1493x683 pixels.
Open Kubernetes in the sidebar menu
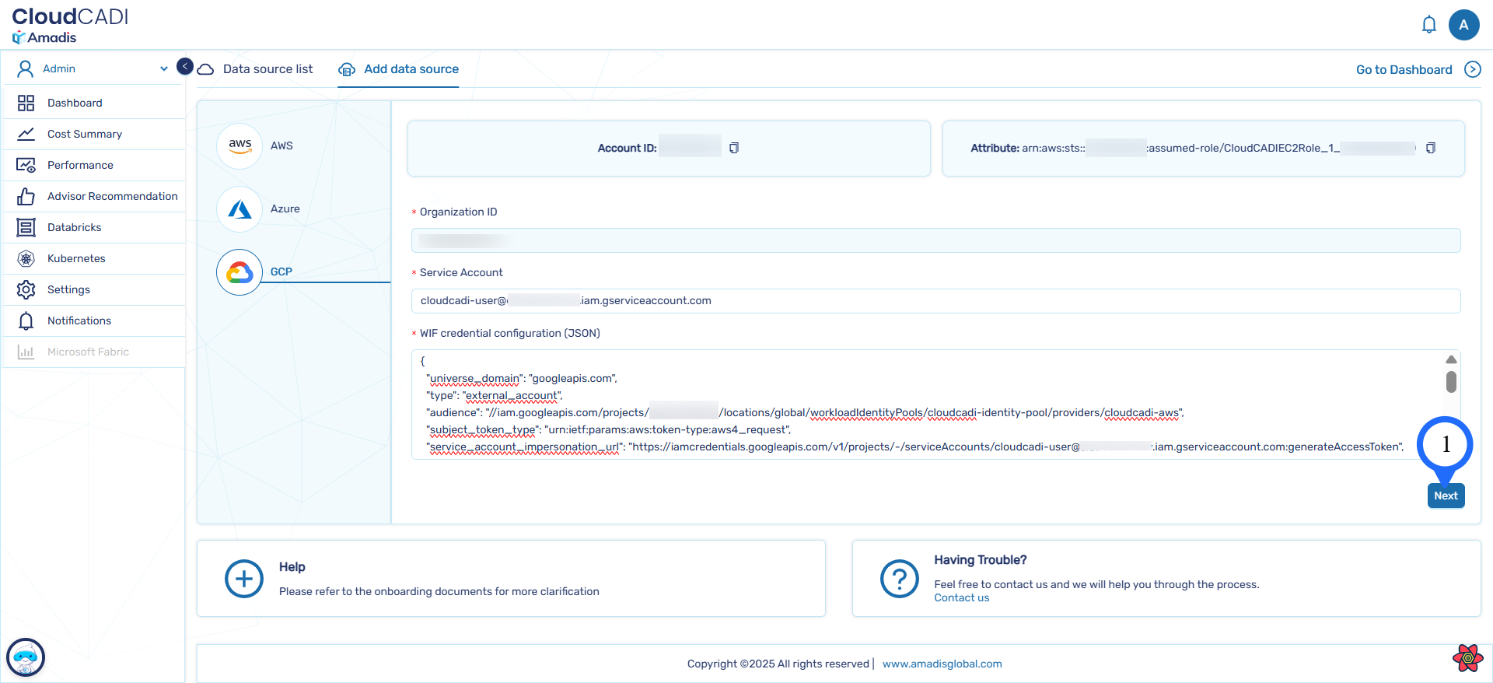pos(76,258)
